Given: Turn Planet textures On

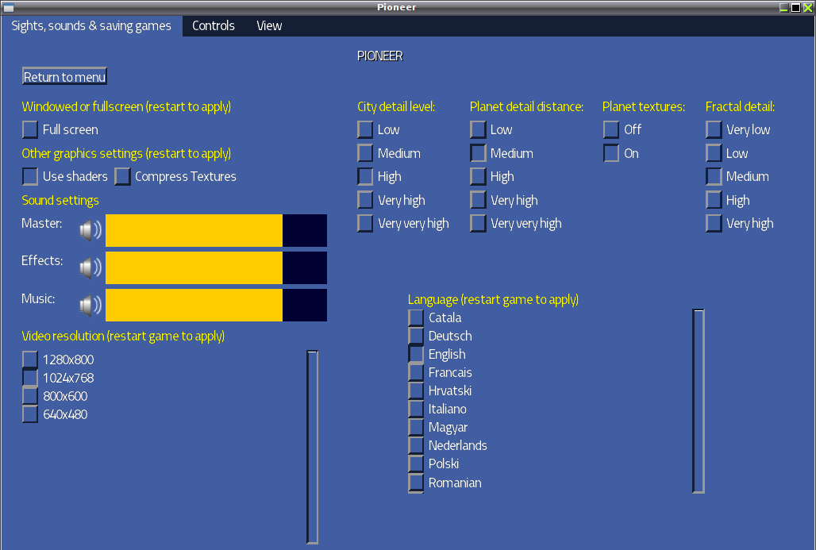Looking at the screenshot, I should (x=611, y=153).
